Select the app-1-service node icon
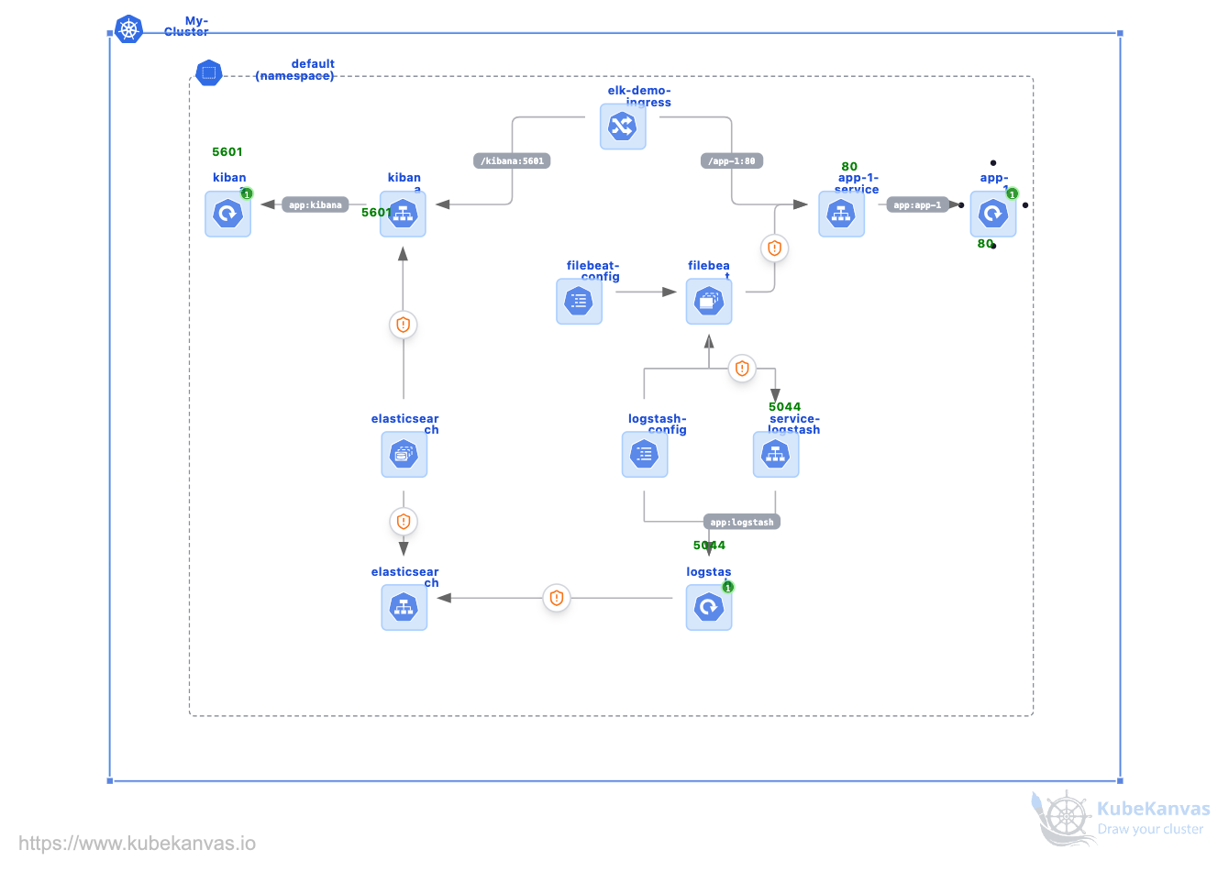The width and height of the screenshot is (1229, 872). [841, 215]
